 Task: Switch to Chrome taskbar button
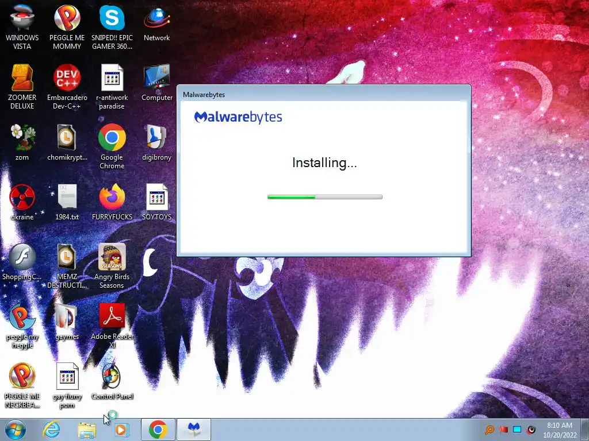pyautogui.click(x=158, y=430)
